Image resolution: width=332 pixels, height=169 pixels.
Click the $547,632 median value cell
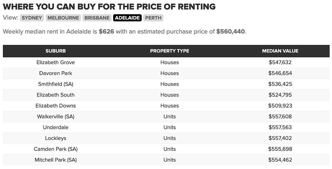[280, 62]
